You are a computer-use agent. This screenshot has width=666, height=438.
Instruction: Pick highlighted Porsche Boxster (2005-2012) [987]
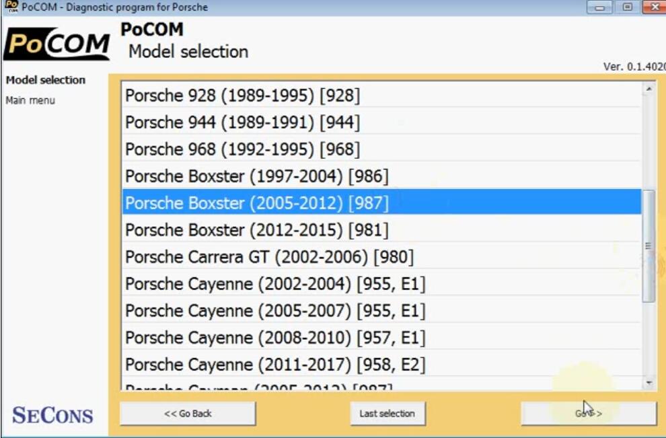[x=381, y=203]
